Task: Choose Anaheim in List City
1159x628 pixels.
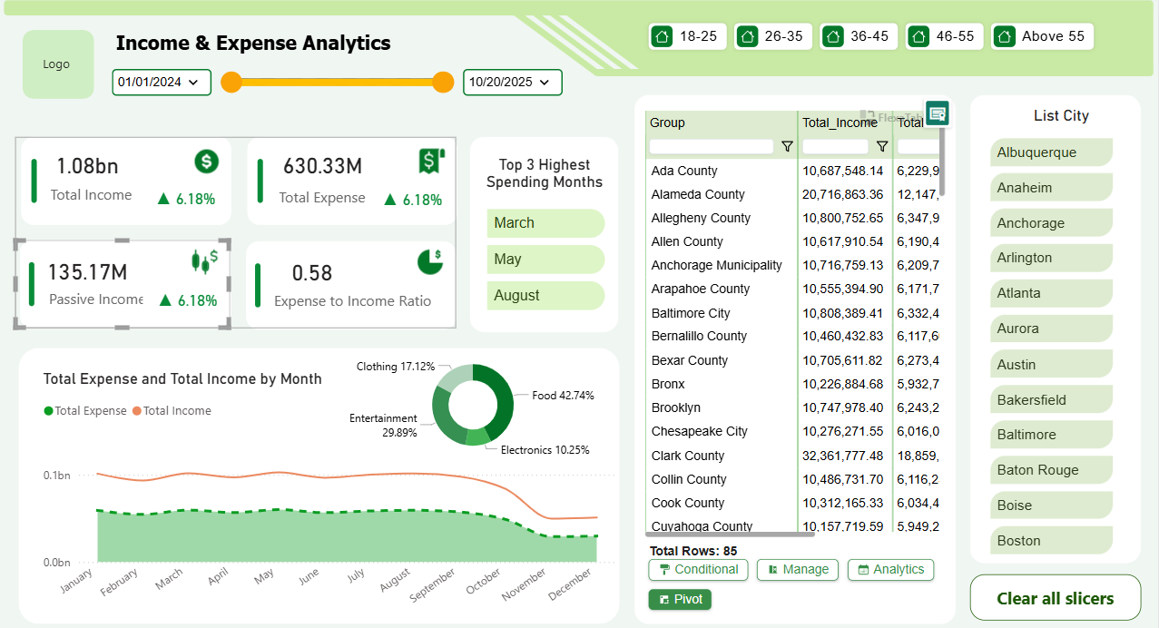Action: [x=1051, y=188]
